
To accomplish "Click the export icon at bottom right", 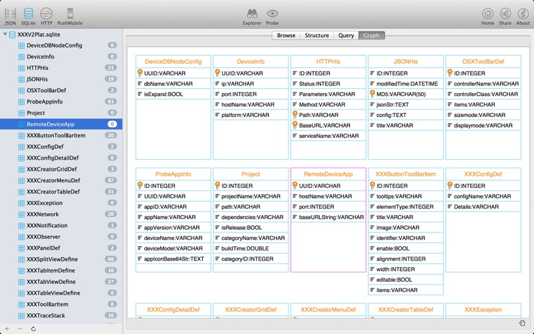I will click(522, 323).
